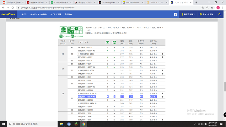Switch to the CRV5 tab
Screen dimensions: 226x127
click(x=61, y=3)
